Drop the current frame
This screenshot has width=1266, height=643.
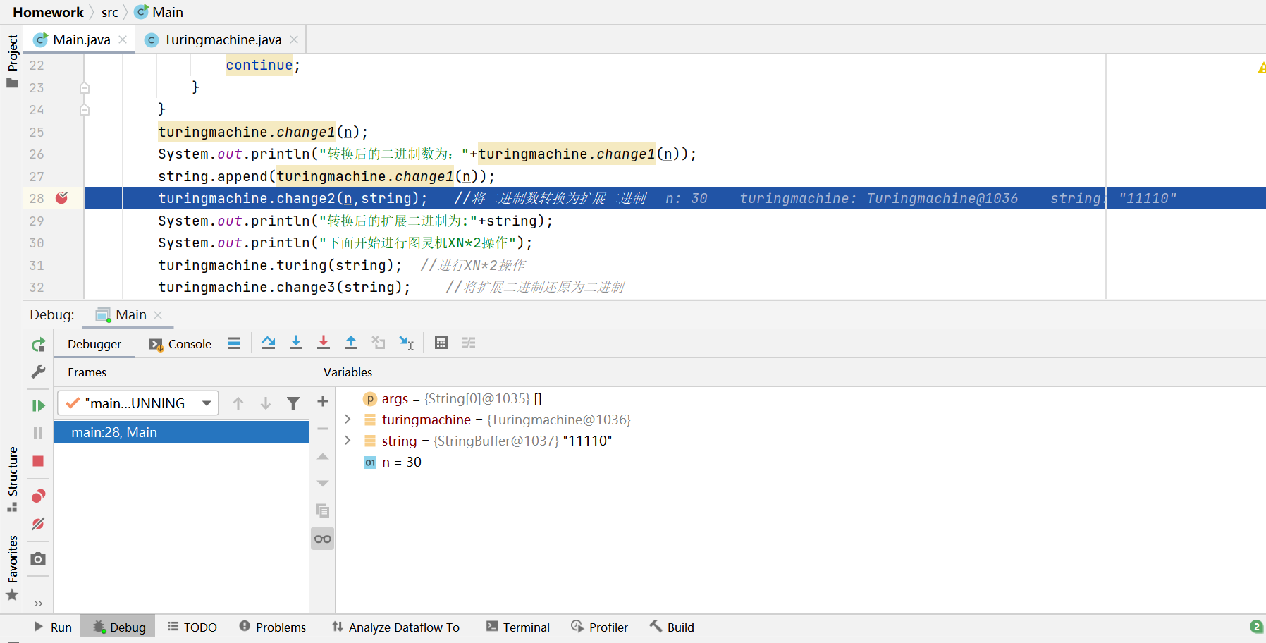coord(379,343)
